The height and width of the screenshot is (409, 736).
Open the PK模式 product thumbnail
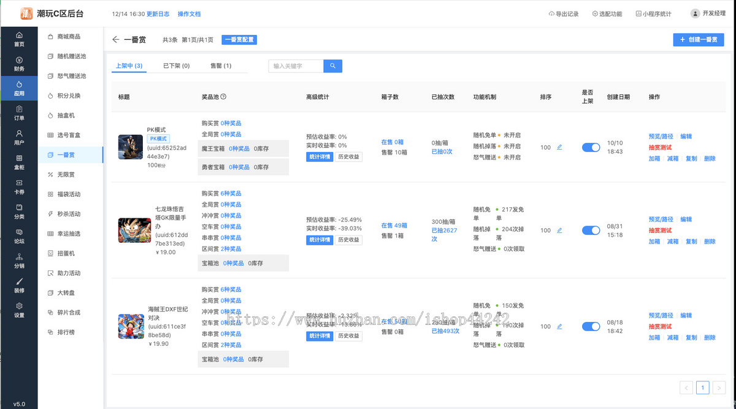(131, 147)
